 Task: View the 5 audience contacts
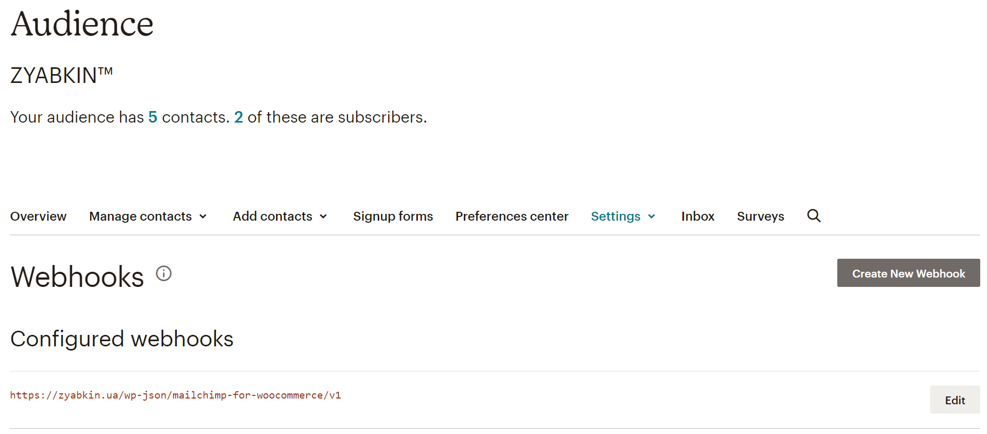coord(152,117)
